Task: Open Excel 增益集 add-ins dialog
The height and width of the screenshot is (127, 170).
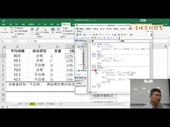Action: tap(37, 31)
